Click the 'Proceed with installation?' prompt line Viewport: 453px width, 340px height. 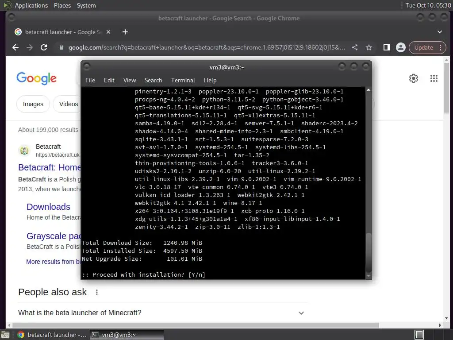tap(144, 274)
